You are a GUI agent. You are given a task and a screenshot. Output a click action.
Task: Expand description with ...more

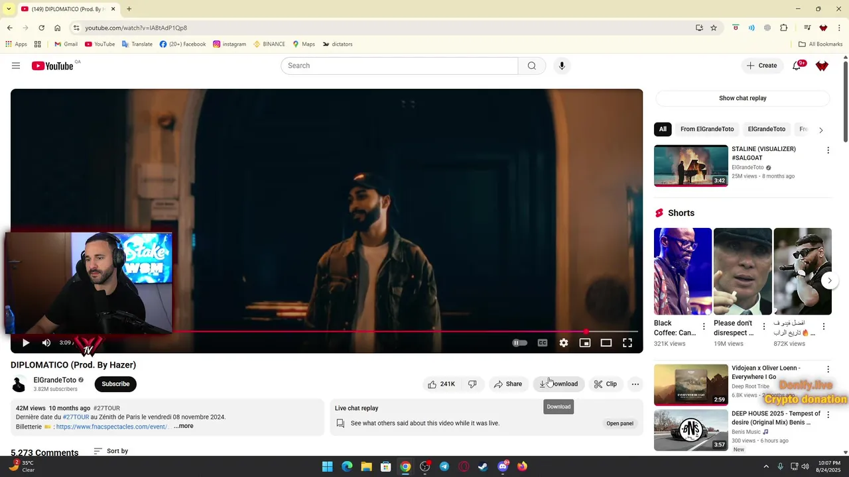pos(183,426)
